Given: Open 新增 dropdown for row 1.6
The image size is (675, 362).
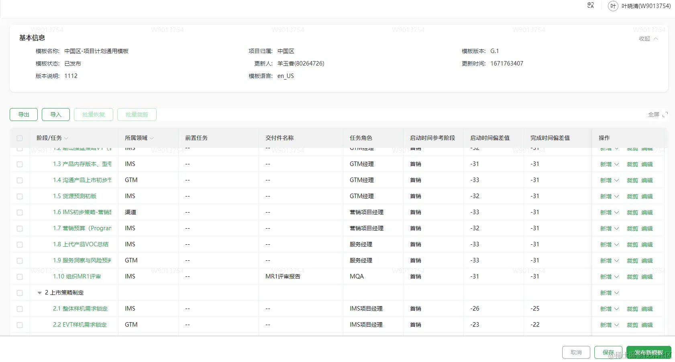Looking at the screenshot, I should (x=609, y=213).
